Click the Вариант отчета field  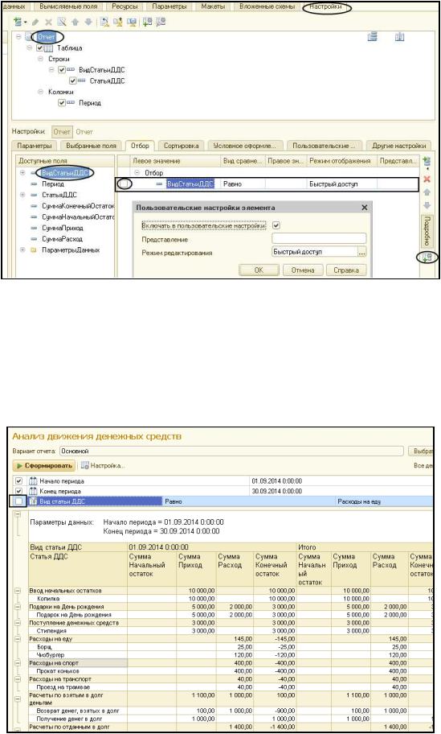pyautogui.click(x=231, y=451)
